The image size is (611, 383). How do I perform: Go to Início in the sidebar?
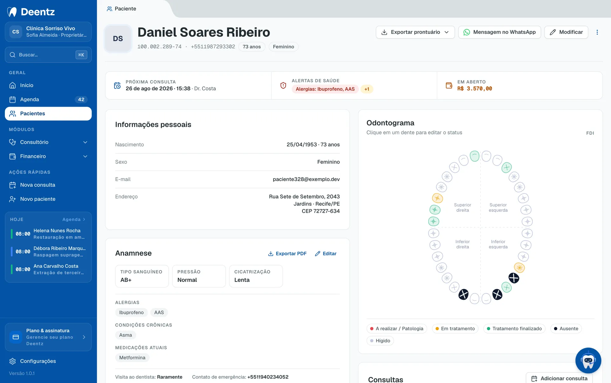48,85
